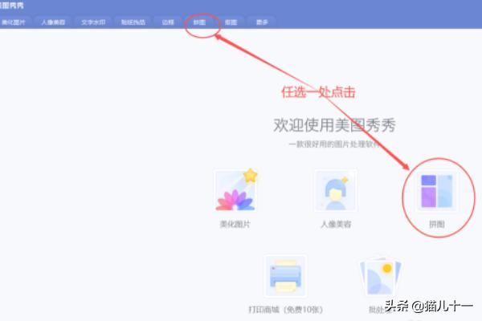Switch to the 人像美容 tab
482x321 pixels.
(x=53, y=22)
